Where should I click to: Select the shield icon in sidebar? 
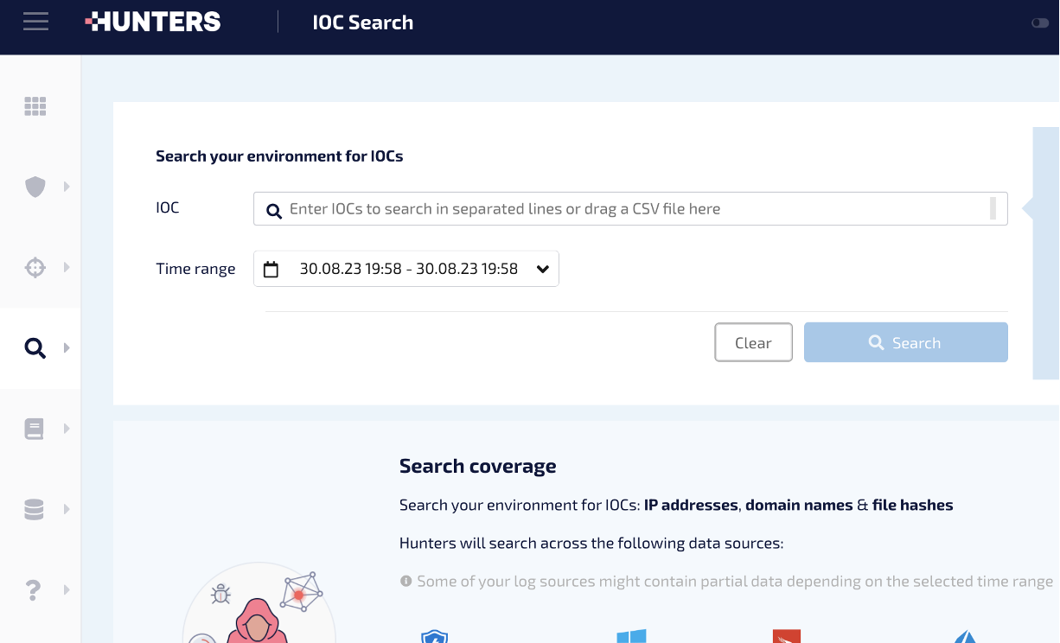35,187
